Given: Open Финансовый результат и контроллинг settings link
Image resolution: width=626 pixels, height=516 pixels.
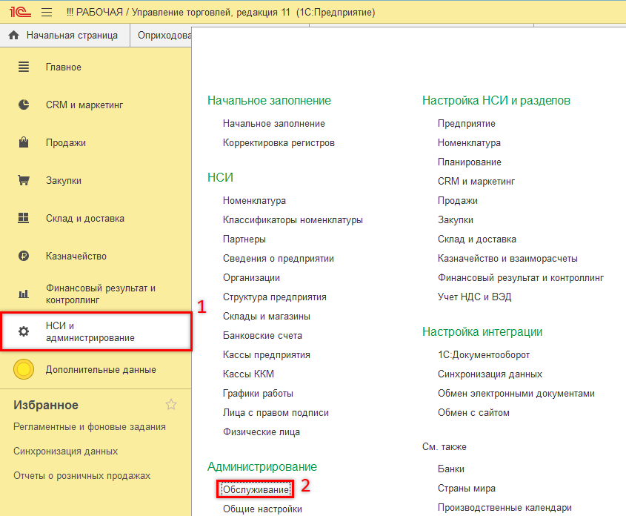Looking at the screenshot, I should (x=521, y=278).
